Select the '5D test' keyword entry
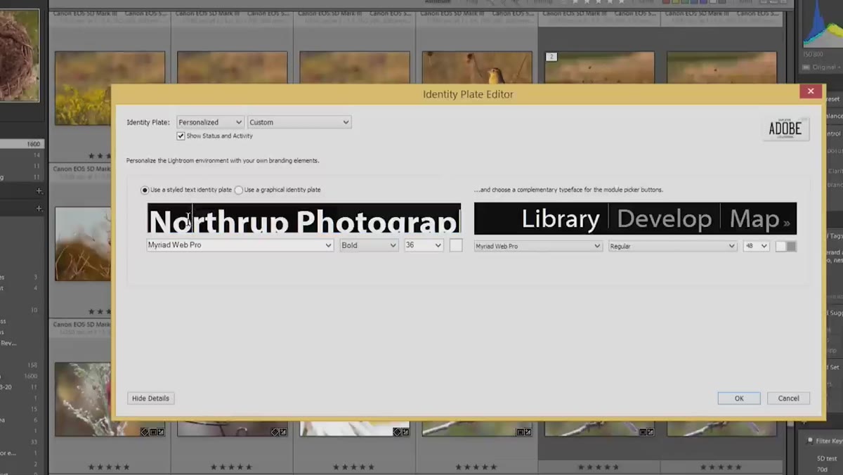843x475 pixels. pos(828,459)
